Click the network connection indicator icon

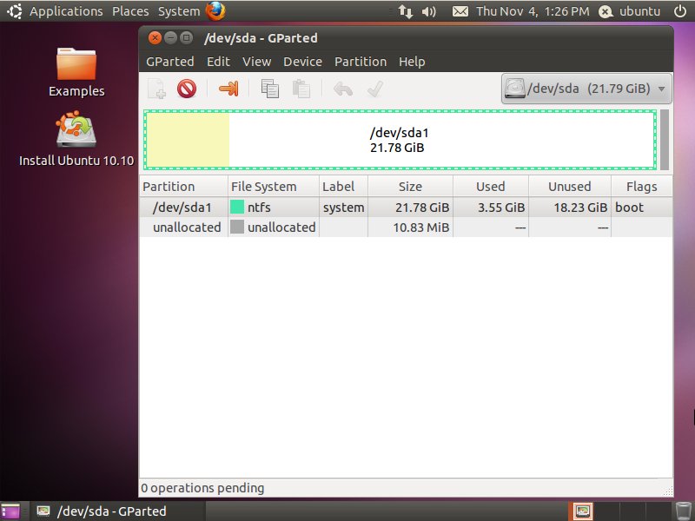(x=406, y=11)
